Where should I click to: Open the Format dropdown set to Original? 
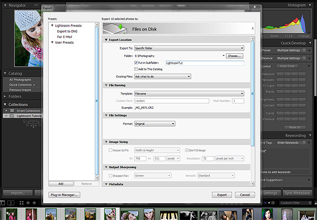(x=155, y=124)
